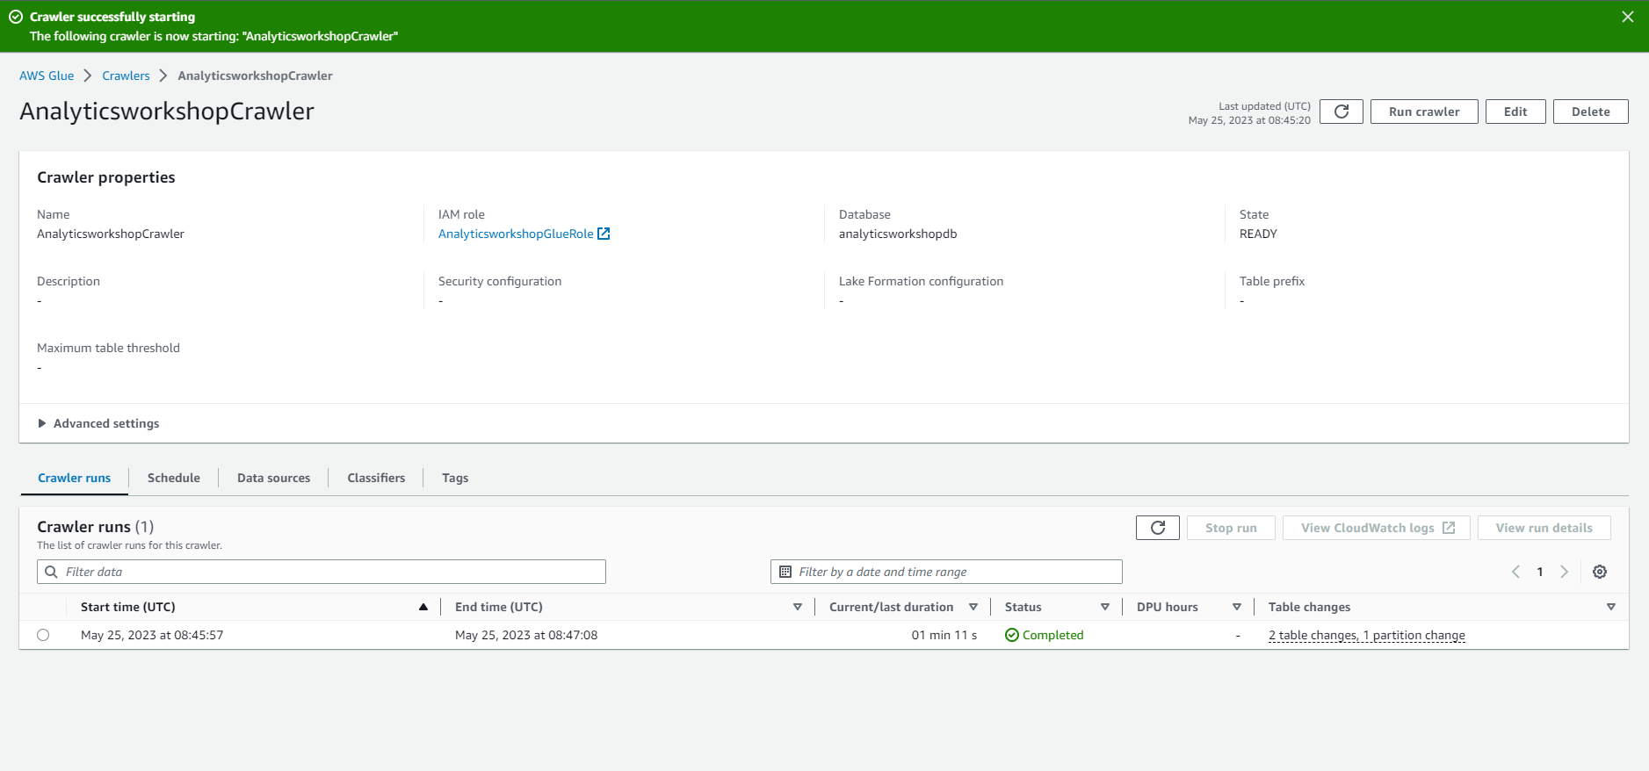
Task: Click the Edit crawler button
Action: click(x=1515, y=112)
